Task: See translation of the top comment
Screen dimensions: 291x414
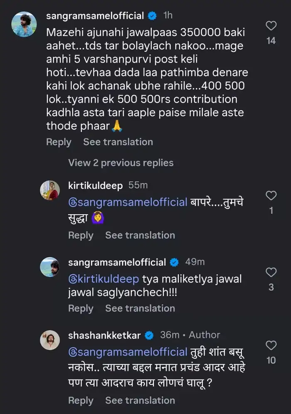Action: click(118, 142)
